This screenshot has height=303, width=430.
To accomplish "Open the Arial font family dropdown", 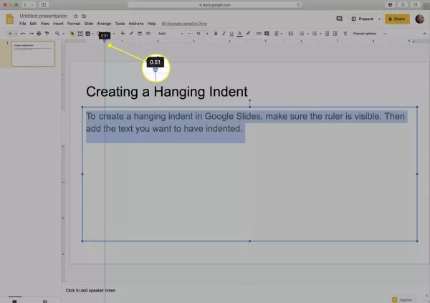I will [170, 34].
